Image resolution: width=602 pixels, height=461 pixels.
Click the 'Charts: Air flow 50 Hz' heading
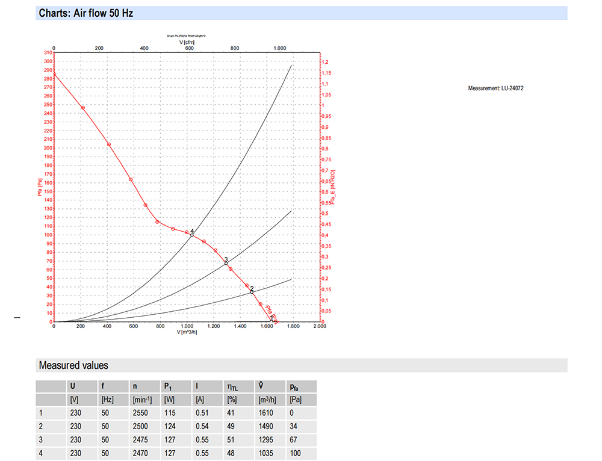coord(86,13)
